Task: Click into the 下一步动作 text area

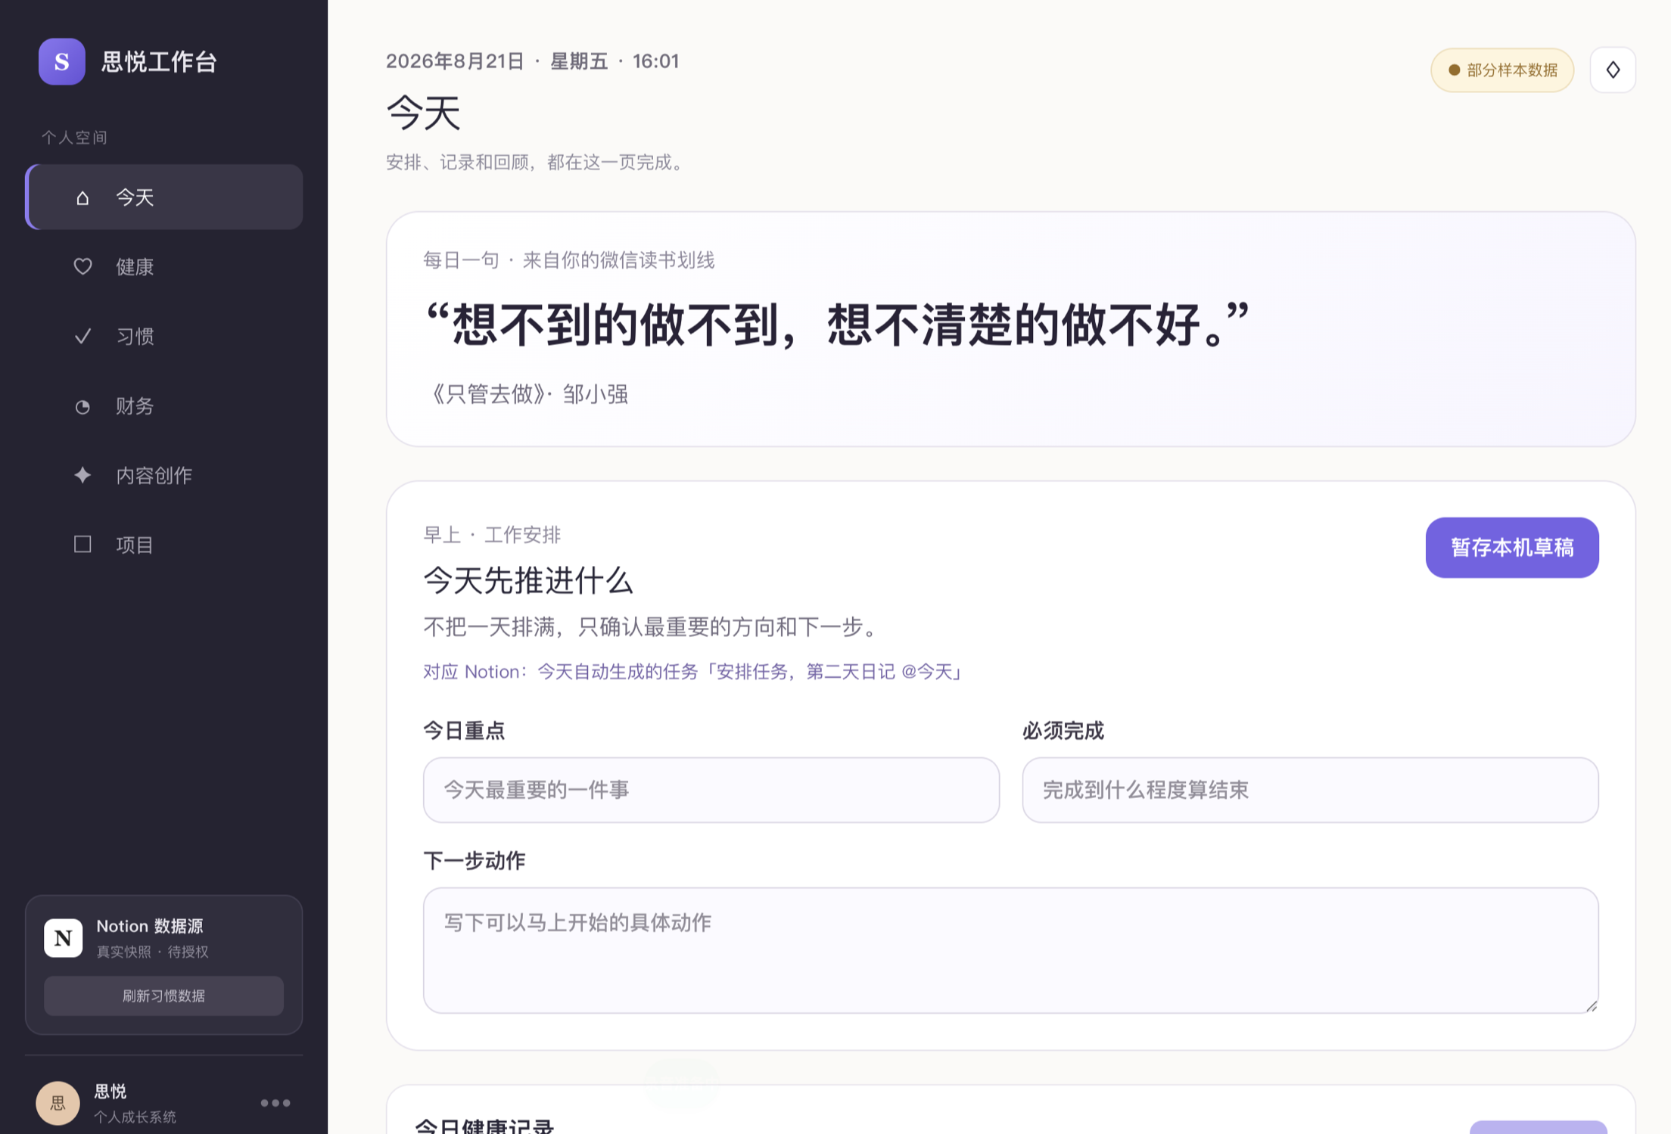Action: pyautogui.click(x=1011, y=950)
